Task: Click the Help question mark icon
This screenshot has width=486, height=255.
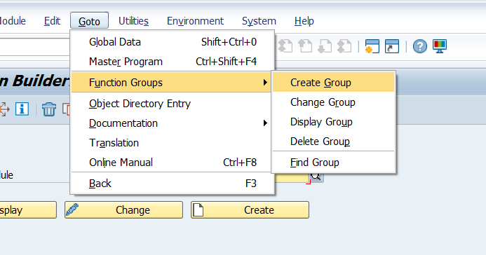Action: point(419,46)
